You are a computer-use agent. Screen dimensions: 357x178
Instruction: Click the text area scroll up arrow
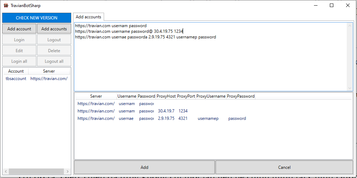point(350,25)
